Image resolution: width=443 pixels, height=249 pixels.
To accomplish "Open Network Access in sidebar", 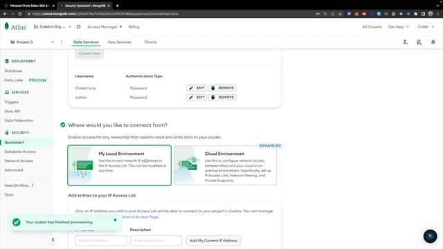I will (x=19, y=160).
